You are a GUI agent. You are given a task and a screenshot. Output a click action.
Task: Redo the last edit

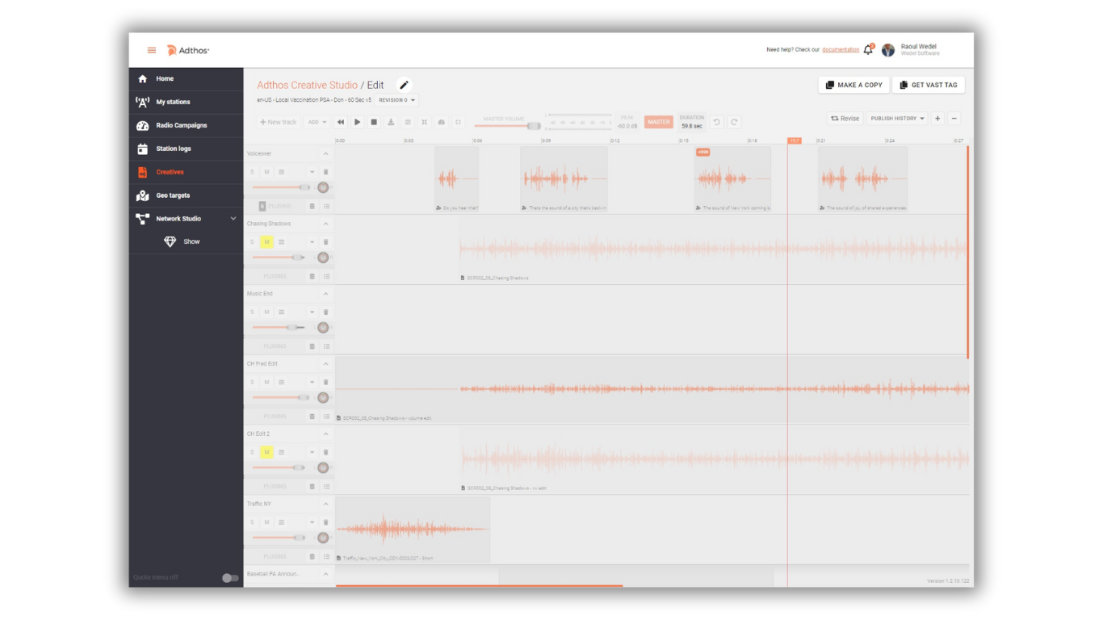click(x=734, y=122)
